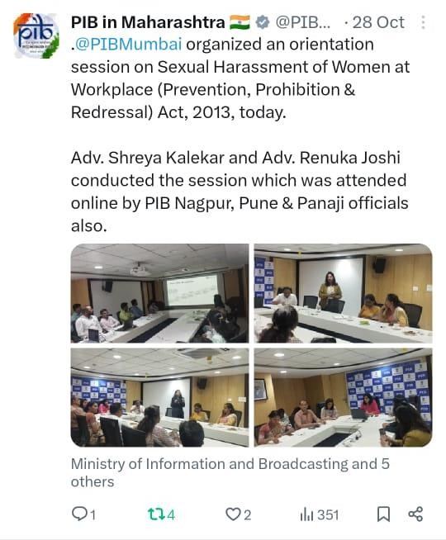Open the 28 Oct timestamp link
Viewport: 446px width, 540px height.
(x=378, y=23)
